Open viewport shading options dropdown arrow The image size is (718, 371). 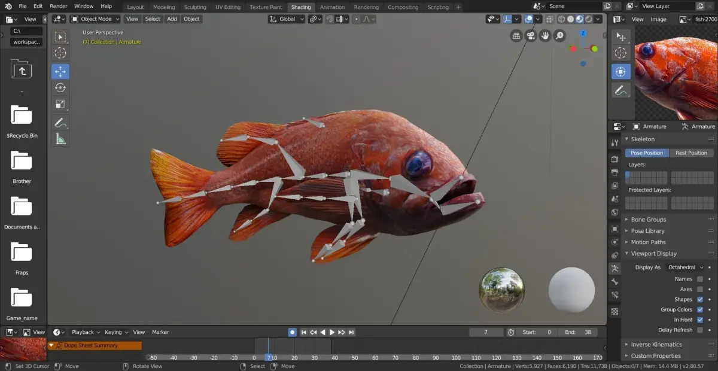pos(599,19)
